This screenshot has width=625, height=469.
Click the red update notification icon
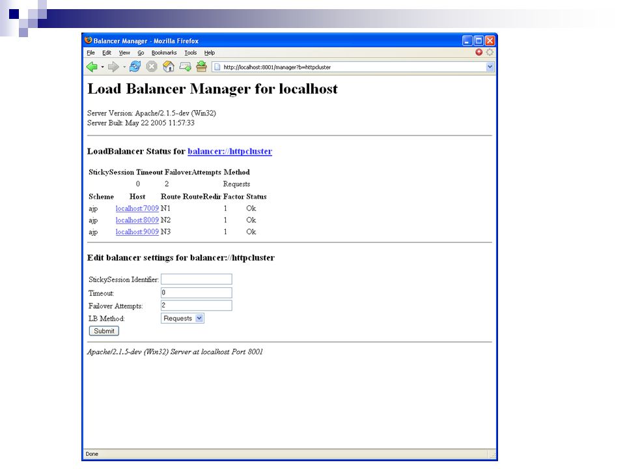click(479, 52)
